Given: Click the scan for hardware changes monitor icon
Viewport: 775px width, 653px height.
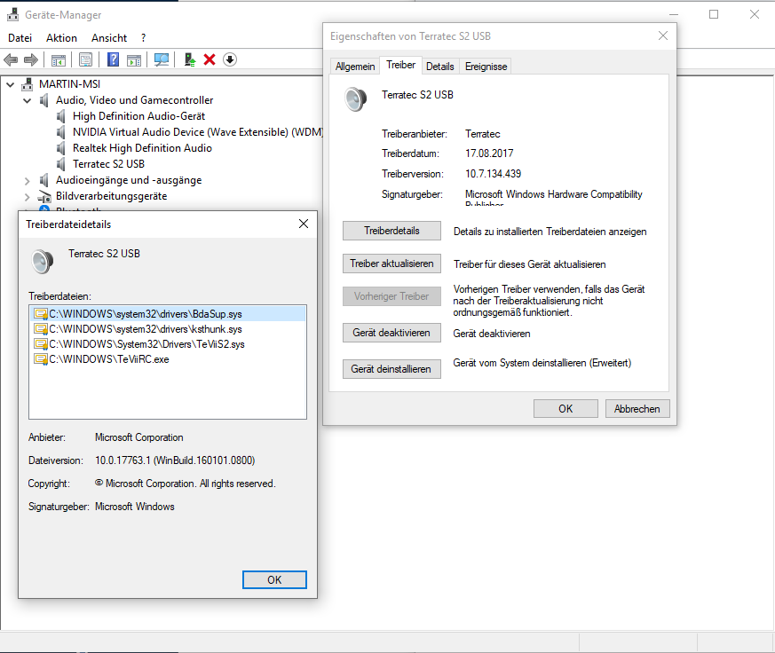Looking at the screenshot, I should point(161,59).
